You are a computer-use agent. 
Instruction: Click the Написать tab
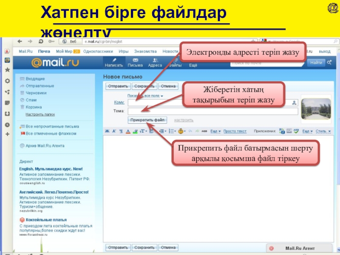(x=114, y=62)
